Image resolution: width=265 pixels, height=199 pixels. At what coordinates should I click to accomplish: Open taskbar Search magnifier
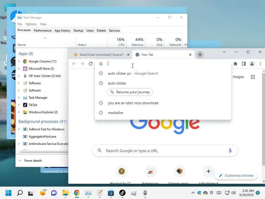(x=20, y=193)
